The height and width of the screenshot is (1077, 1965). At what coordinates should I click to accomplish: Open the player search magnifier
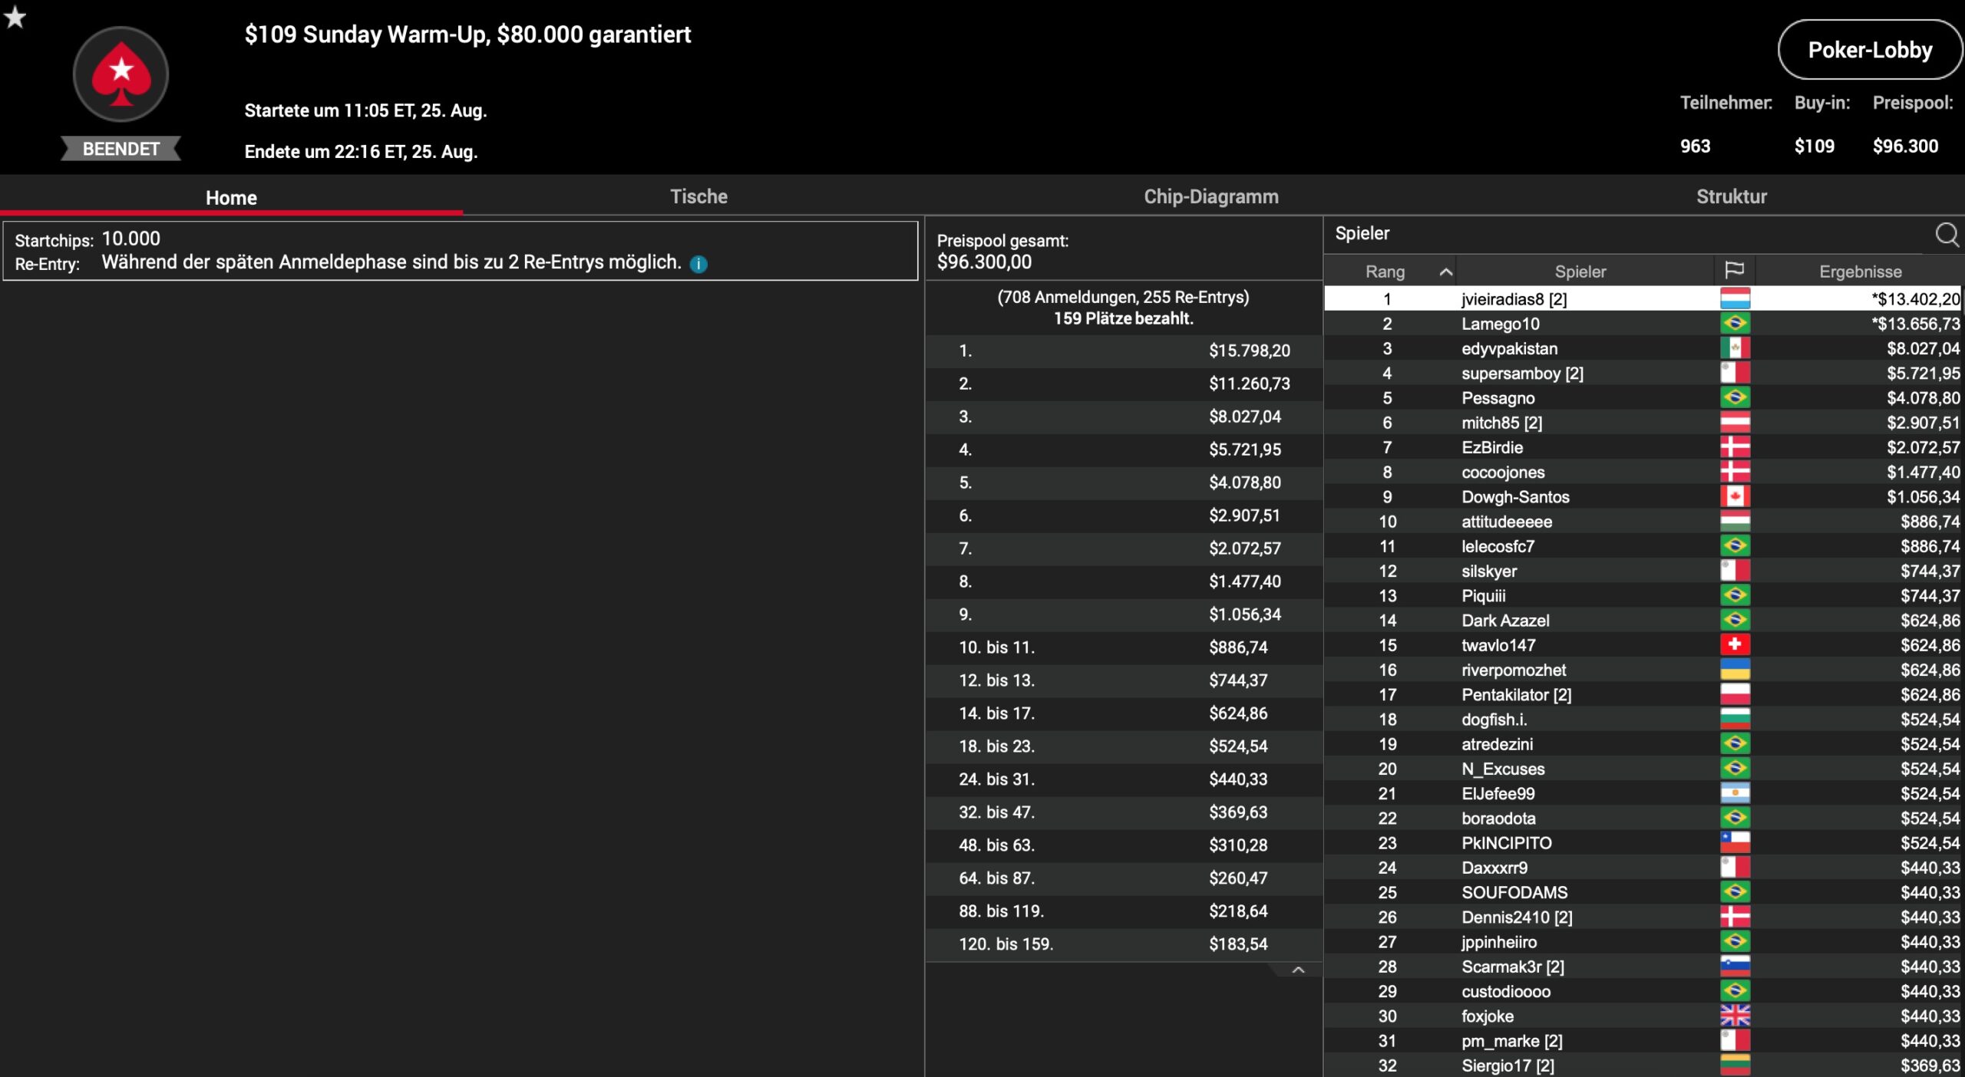[x=1946, y=234]
